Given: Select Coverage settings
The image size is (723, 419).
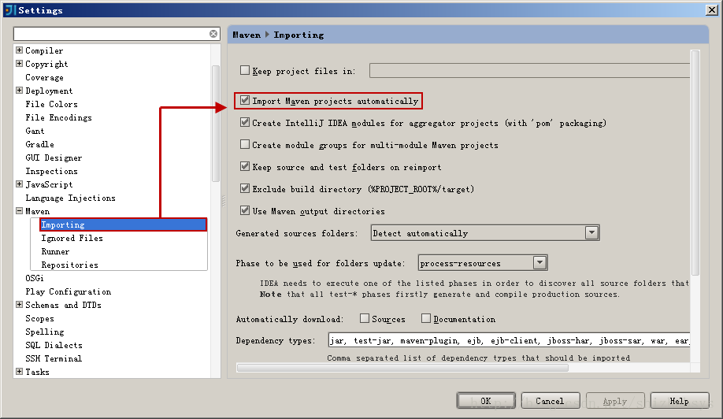Looking at the screenshot, I should click(x=44, y=77).
